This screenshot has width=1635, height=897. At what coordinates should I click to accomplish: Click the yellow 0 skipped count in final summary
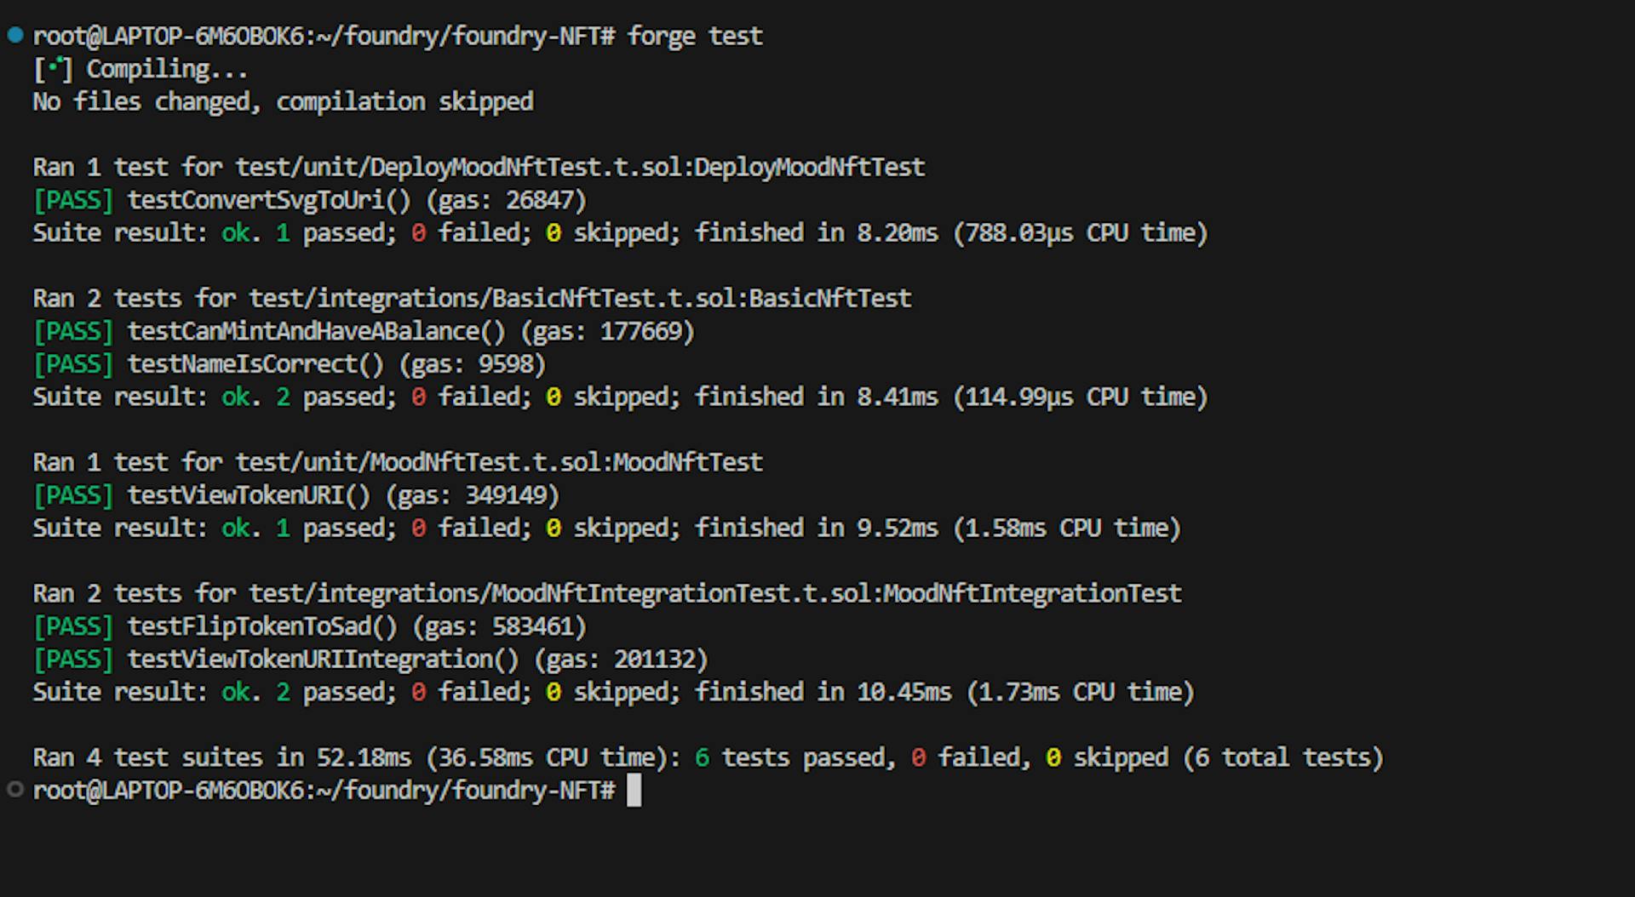coord(1053,757)
